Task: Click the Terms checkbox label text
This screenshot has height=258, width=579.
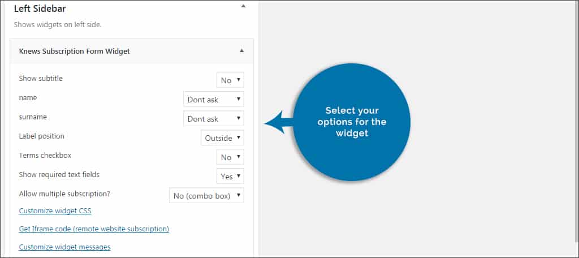Action: click(45, 155)
